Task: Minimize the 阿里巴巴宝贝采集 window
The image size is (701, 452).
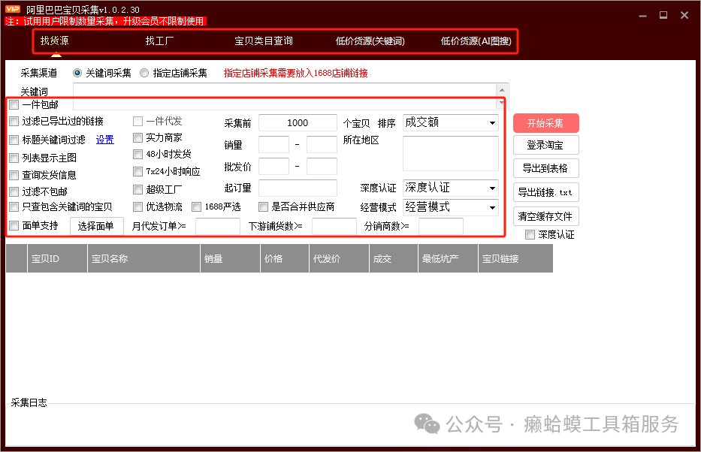Action: point(643,16)
